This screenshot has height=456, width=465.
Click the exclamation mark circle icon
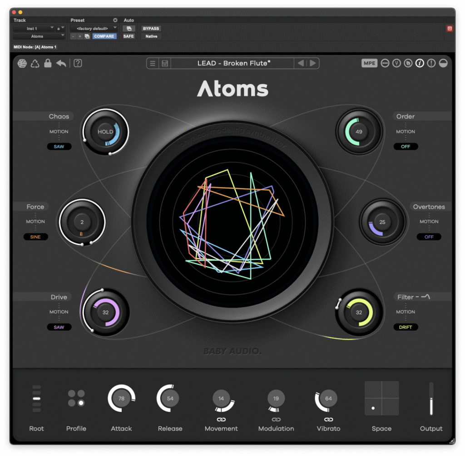(x=431, y=63)
